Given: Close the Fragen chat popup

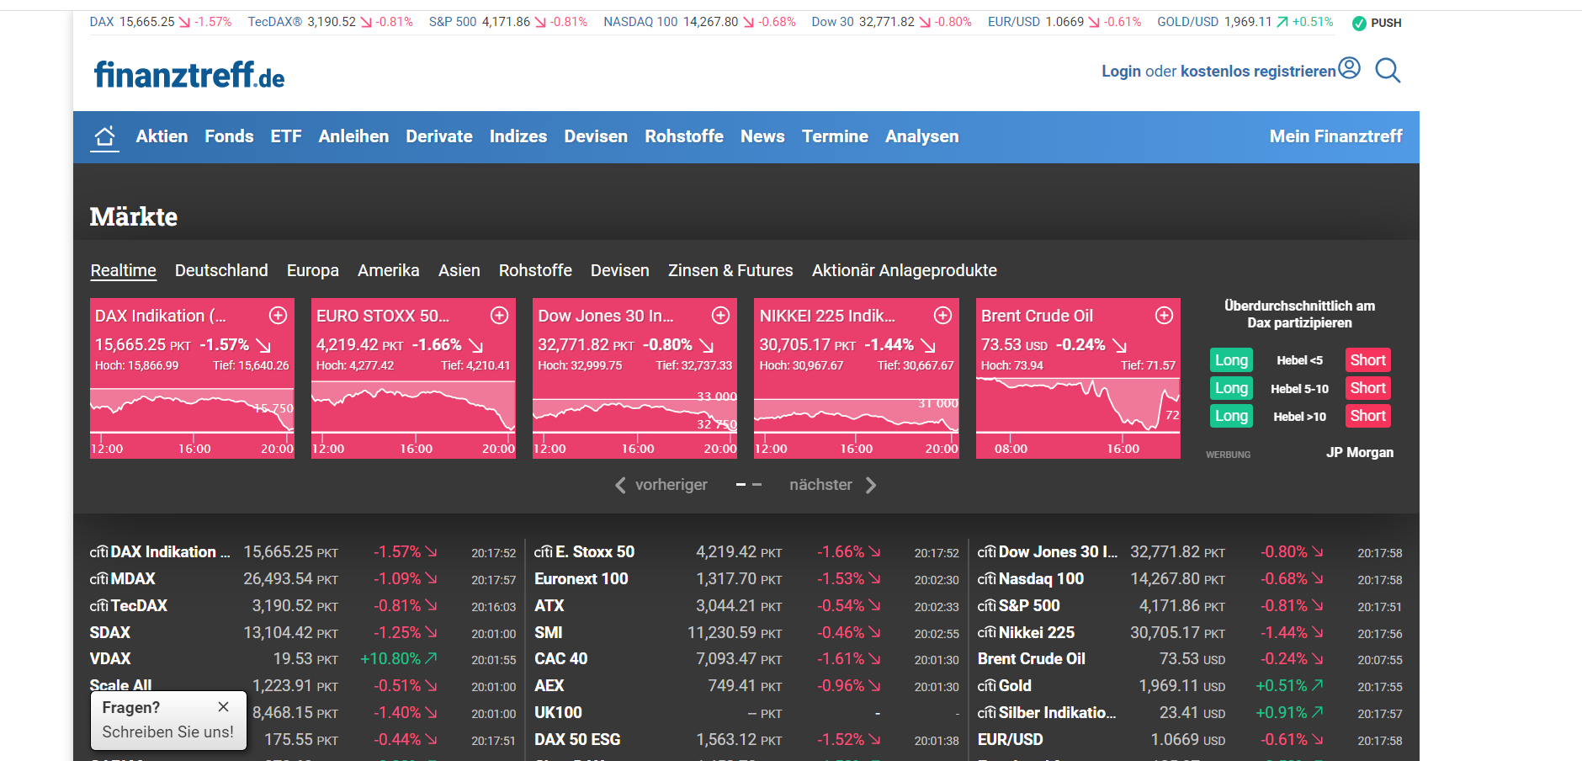Looking at the screenshot, I should [223, 707].
